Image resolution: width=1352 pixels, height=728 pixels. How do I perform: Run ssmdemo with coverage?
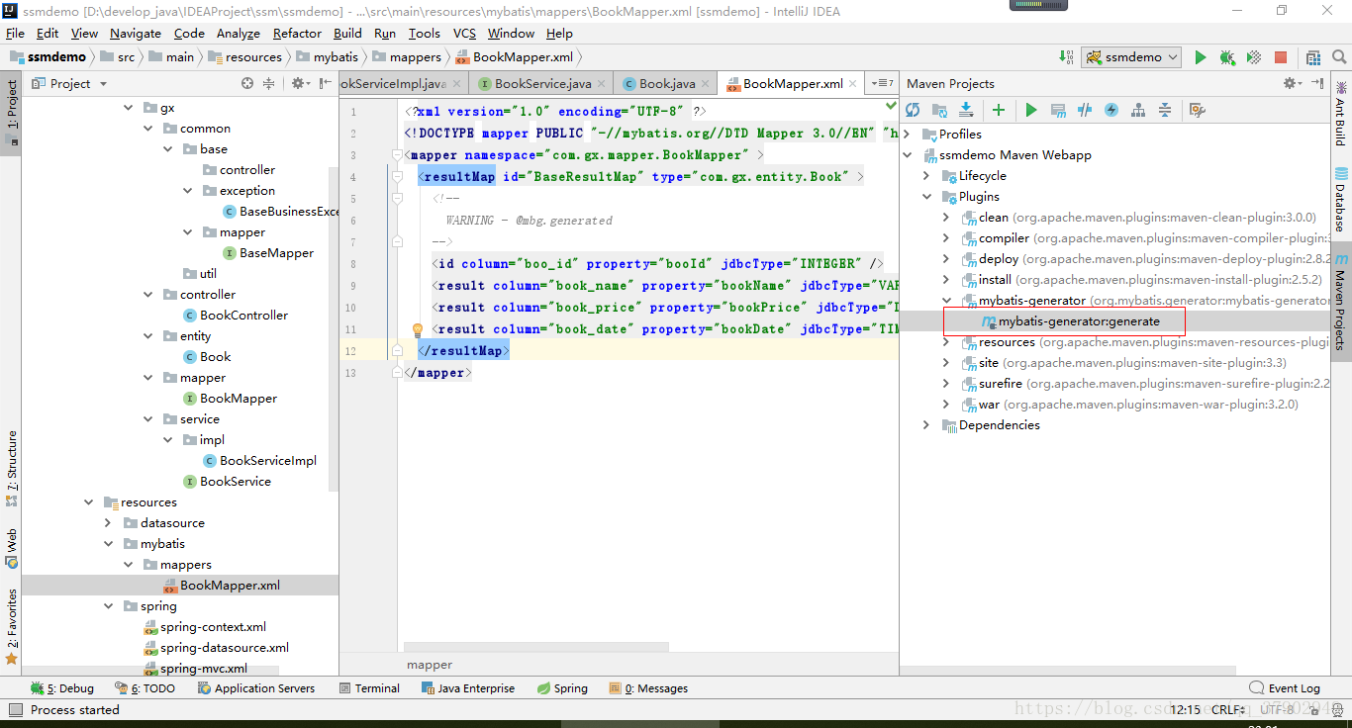(1254, 57)
